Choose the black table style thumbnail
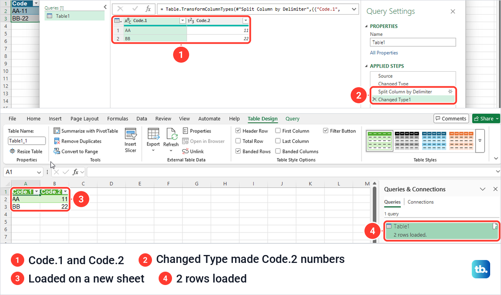Screen dimensions: 501x295 point(407,141)
